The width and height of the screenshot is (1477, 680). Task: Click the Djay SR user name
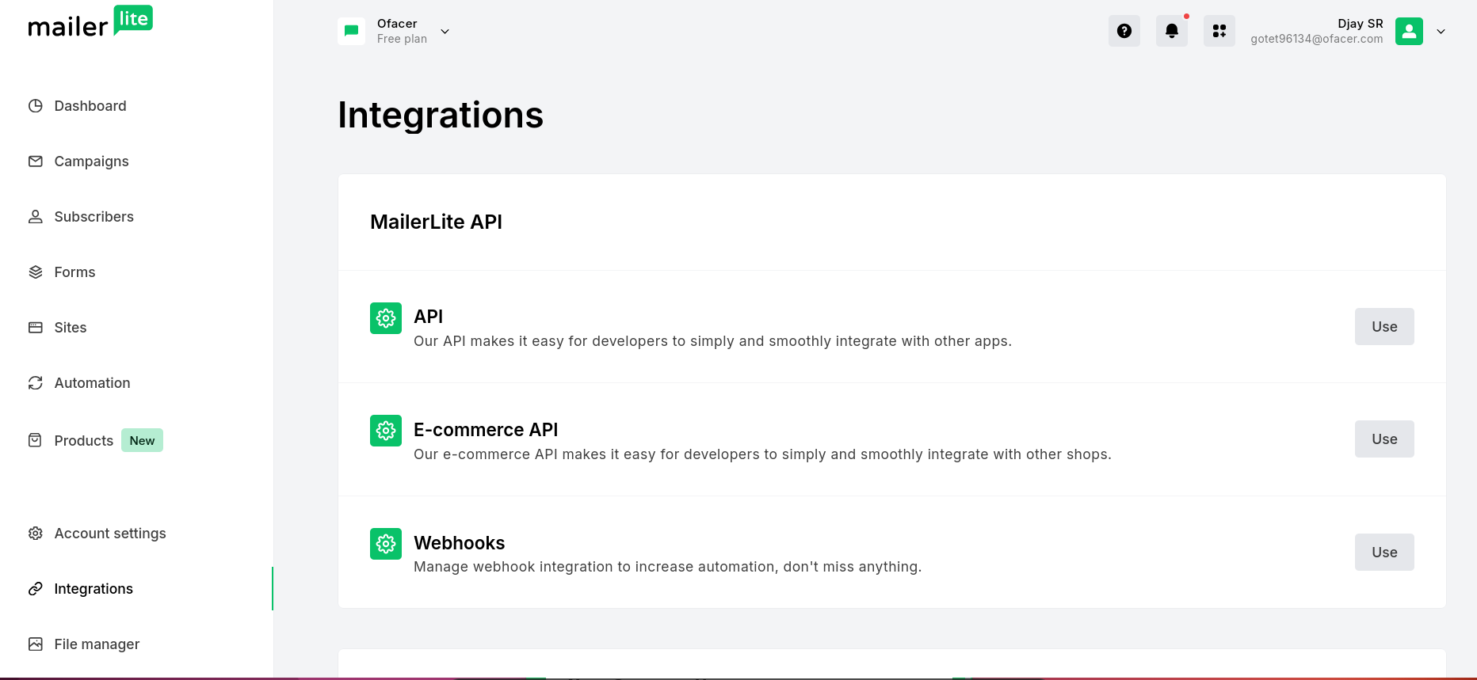[1361, 24]
